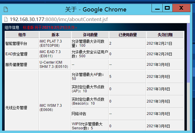
Task: Select the U-Center IOM SHM 7.3 (E0510) cell
Action: pos(55,65)
